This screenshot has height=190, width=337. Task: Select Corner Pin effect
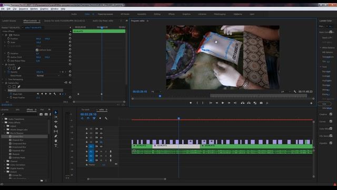pos(17,175)
